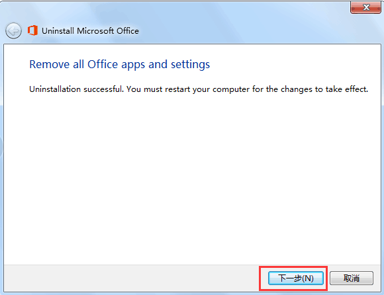Click the 取消 button
The width and height of the screenshot is (384, 295).
(x=352, y=278)
